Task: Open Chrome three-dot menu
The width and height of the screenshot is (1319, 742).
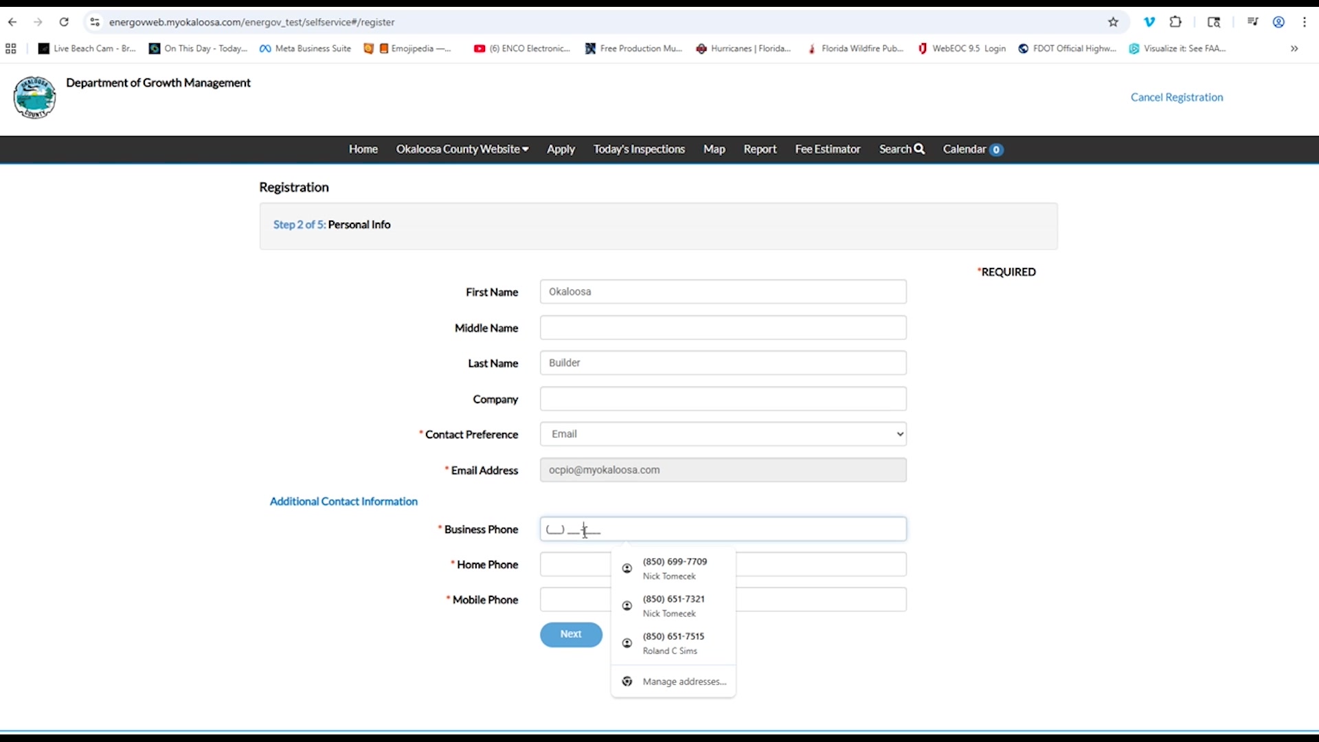Action: tap(1304, 22)
